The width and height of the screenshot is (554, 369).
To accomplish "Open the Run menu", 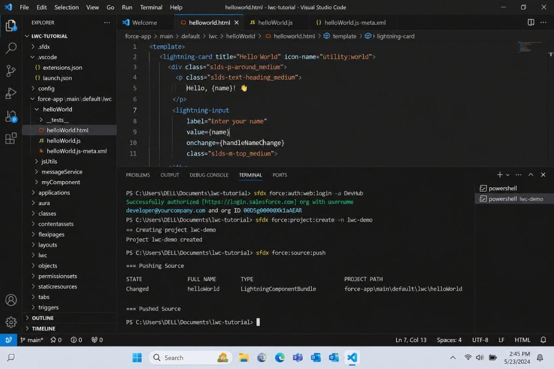I will (x=127, y=7).
